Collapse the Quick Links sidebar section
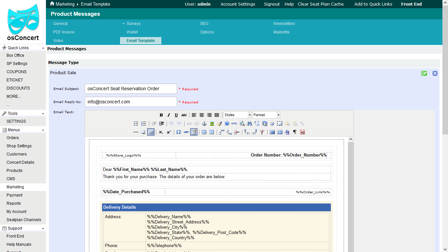 [x=43, y=48]
